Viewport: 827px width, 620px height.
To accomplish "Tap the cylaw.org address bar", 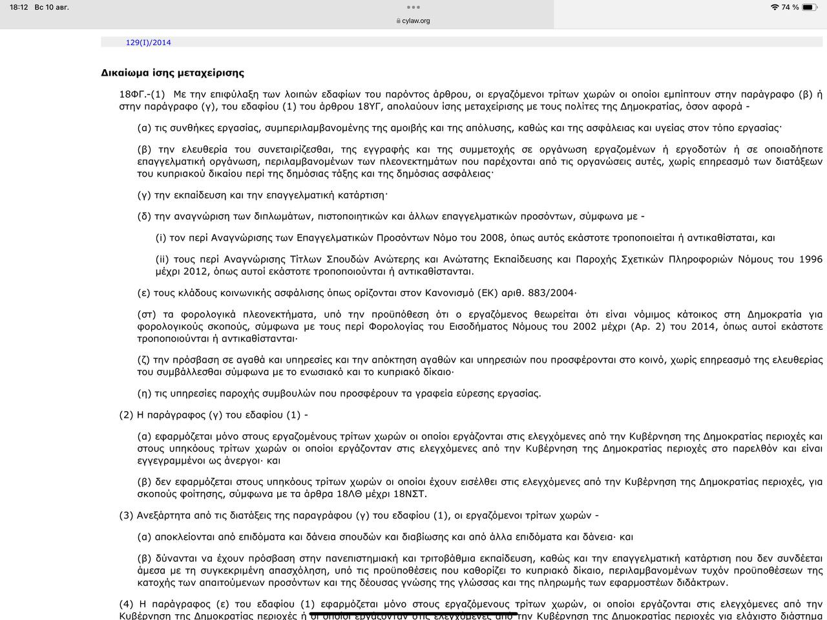I will coord(413,21).
